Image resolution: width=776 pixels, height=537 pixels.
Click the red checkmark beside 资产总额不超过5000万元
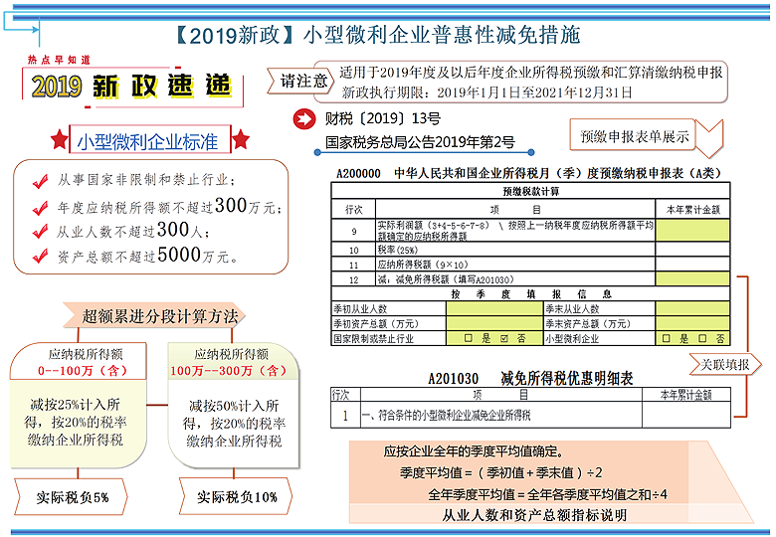click(x=40, y=257)
